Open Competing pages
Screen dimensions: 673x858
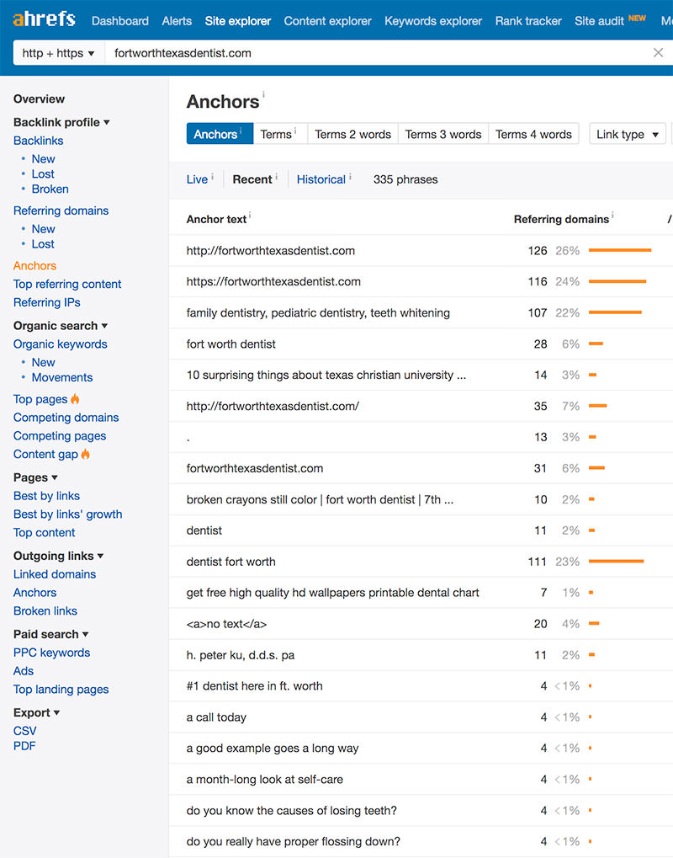pos(60,435)
